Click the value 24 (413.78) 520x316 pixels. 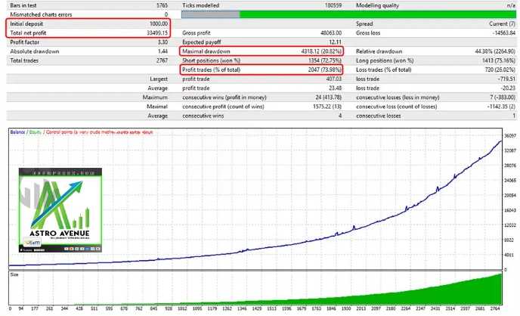coord(328,98)
